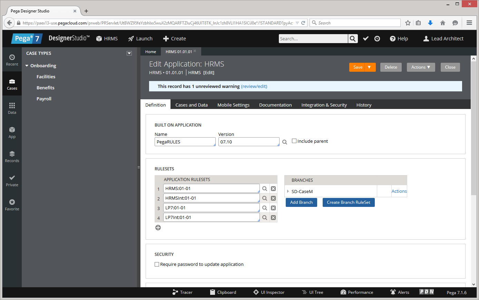This screenshot has width=479, height=300.
Task: Enable the Include parent checkbox
Action: coord(294,141)
